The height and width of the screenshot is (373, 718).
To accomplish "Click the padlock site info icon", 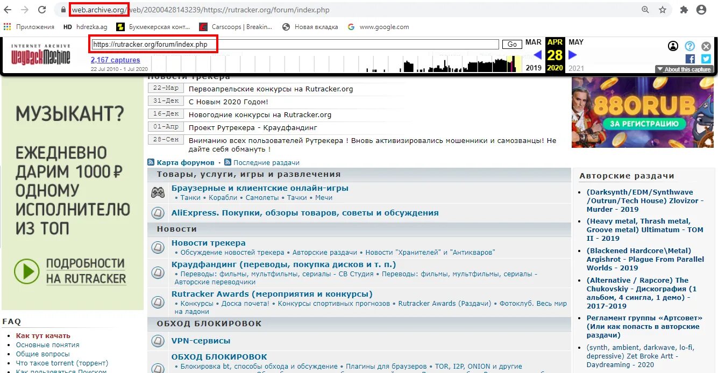I will click(x=63, y=10).
